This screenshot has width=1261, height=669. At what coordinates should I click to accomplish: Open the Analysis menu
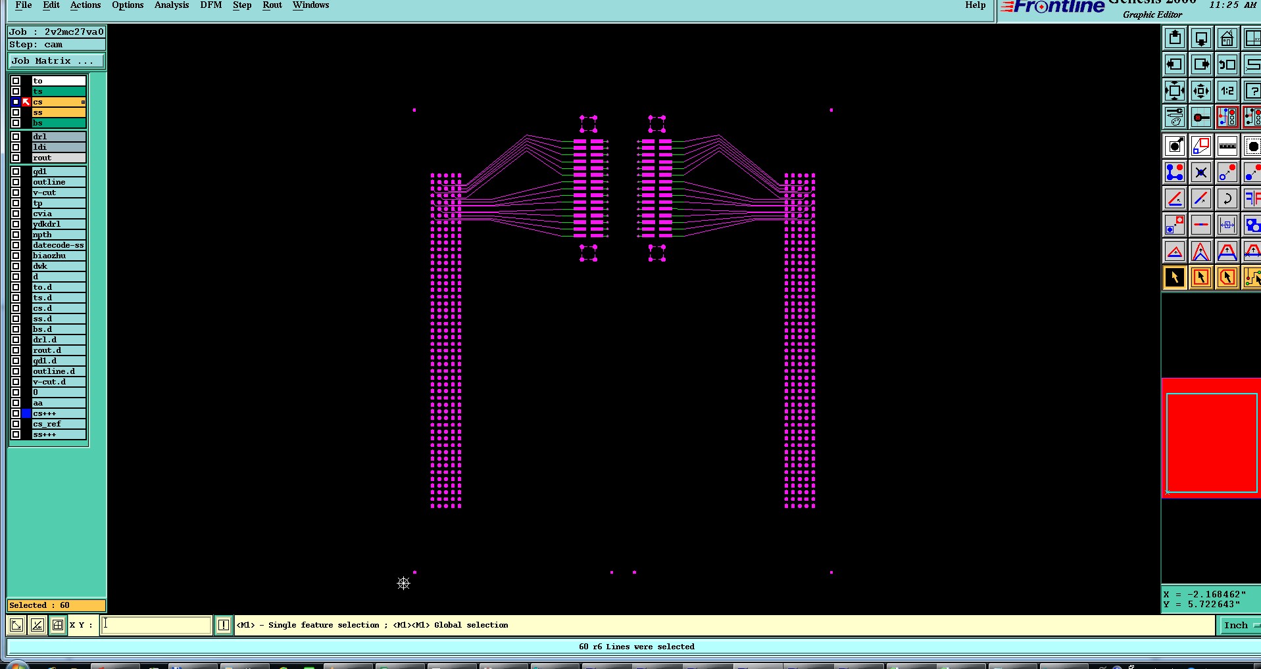pos(172,5)
